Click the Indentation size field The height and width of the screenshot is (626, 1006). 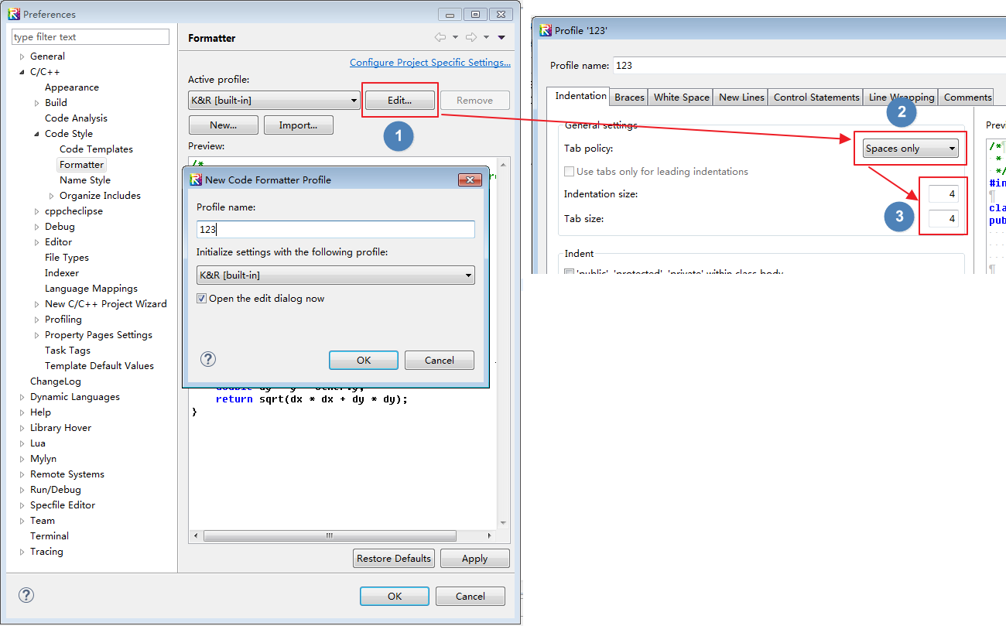tap(944, 194)
